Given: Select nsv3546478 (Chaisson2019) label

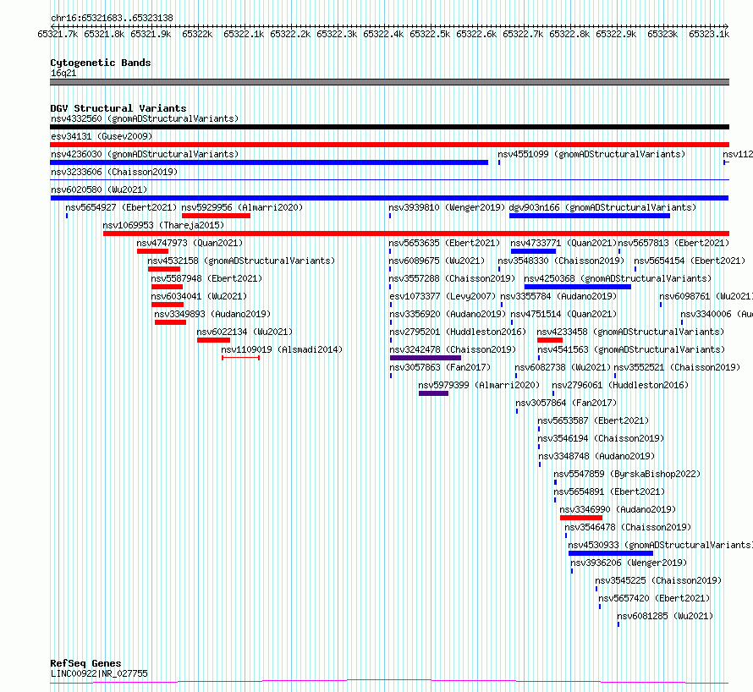Looking at the screenshot, I should [x=628, y=527].
